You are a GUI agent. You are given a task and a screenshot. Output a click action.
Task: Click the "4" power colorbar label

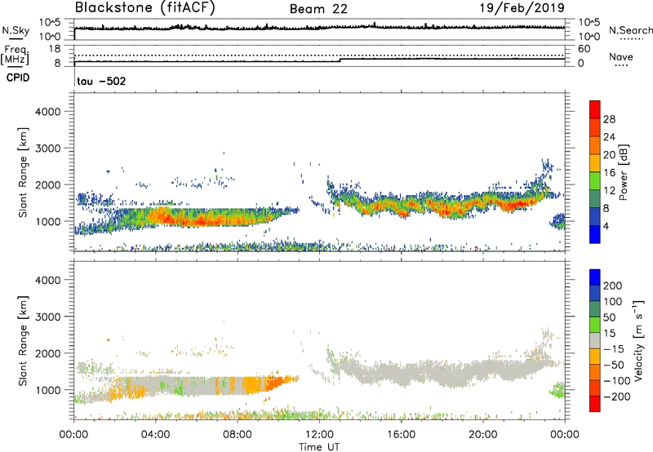pyautogui.click(x=606, y=227)
